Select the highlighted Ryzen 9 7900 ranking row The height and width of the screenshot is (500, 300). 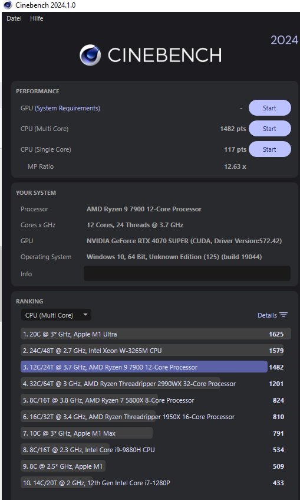pyautogui.click(x=156, y=367)
